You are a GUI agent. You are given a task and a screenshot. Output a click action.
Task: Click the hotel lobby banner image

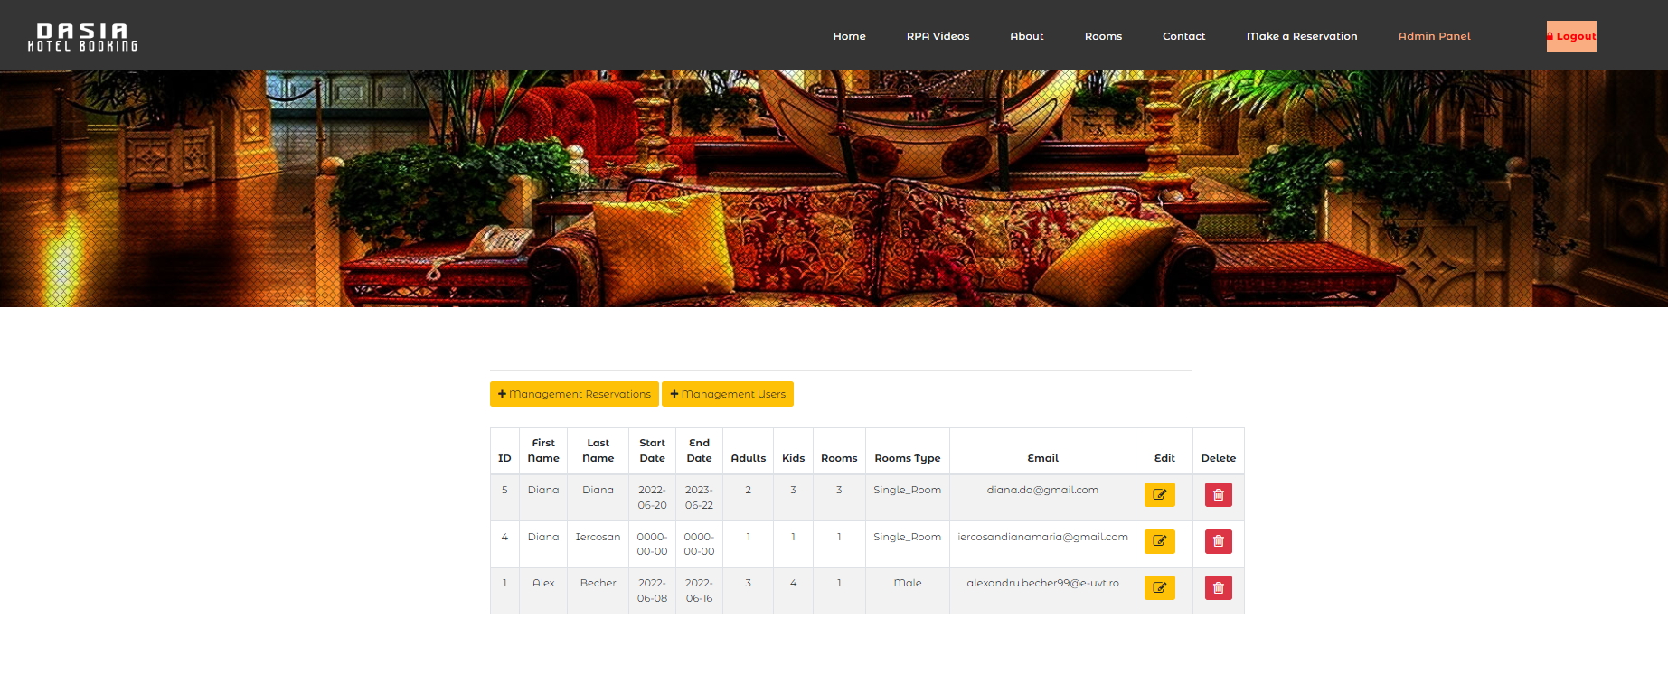pyautogui.click(x=834, y=189)
